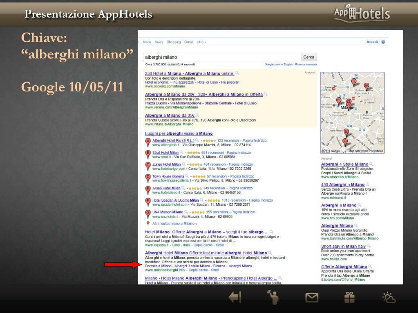Open the mail envelope icon
Viewport: 418px width, 313px height.
tap(312, 297)
